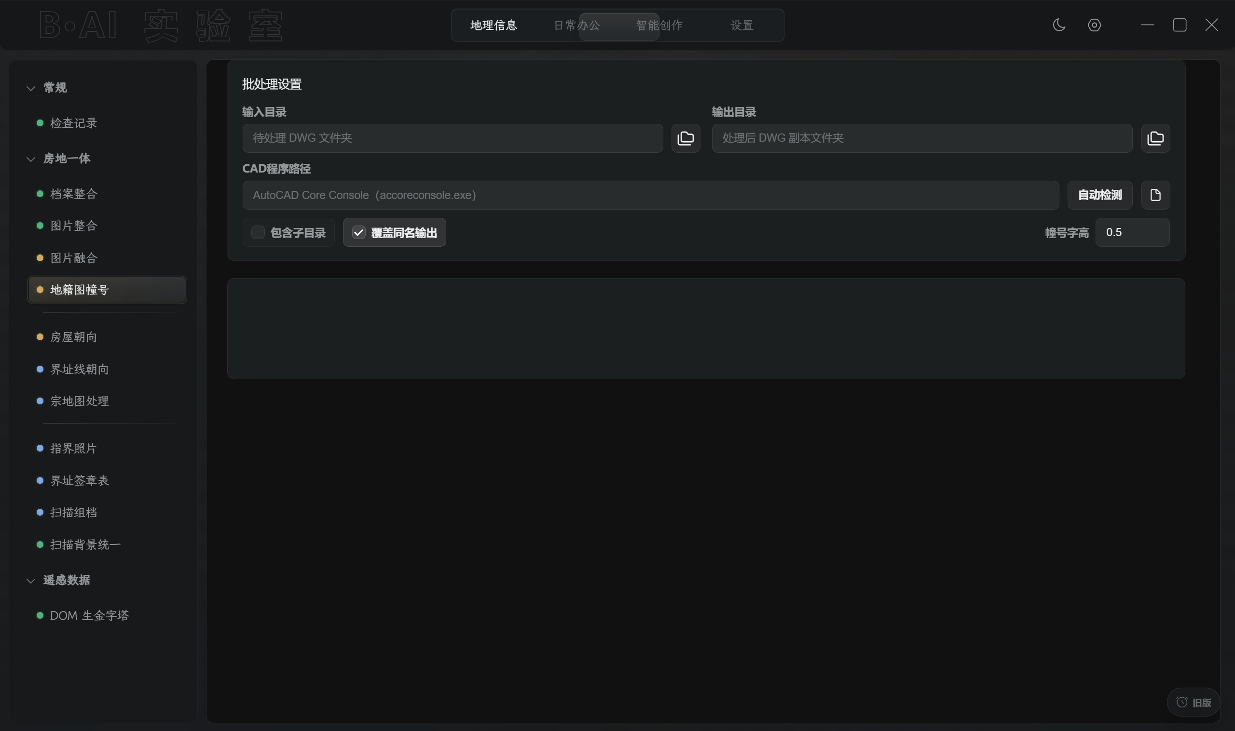The width and height of the screenshot is (1235, 731).
Task: Select DOM 生金字塔 sidebar item
Action: pos(107,616)
